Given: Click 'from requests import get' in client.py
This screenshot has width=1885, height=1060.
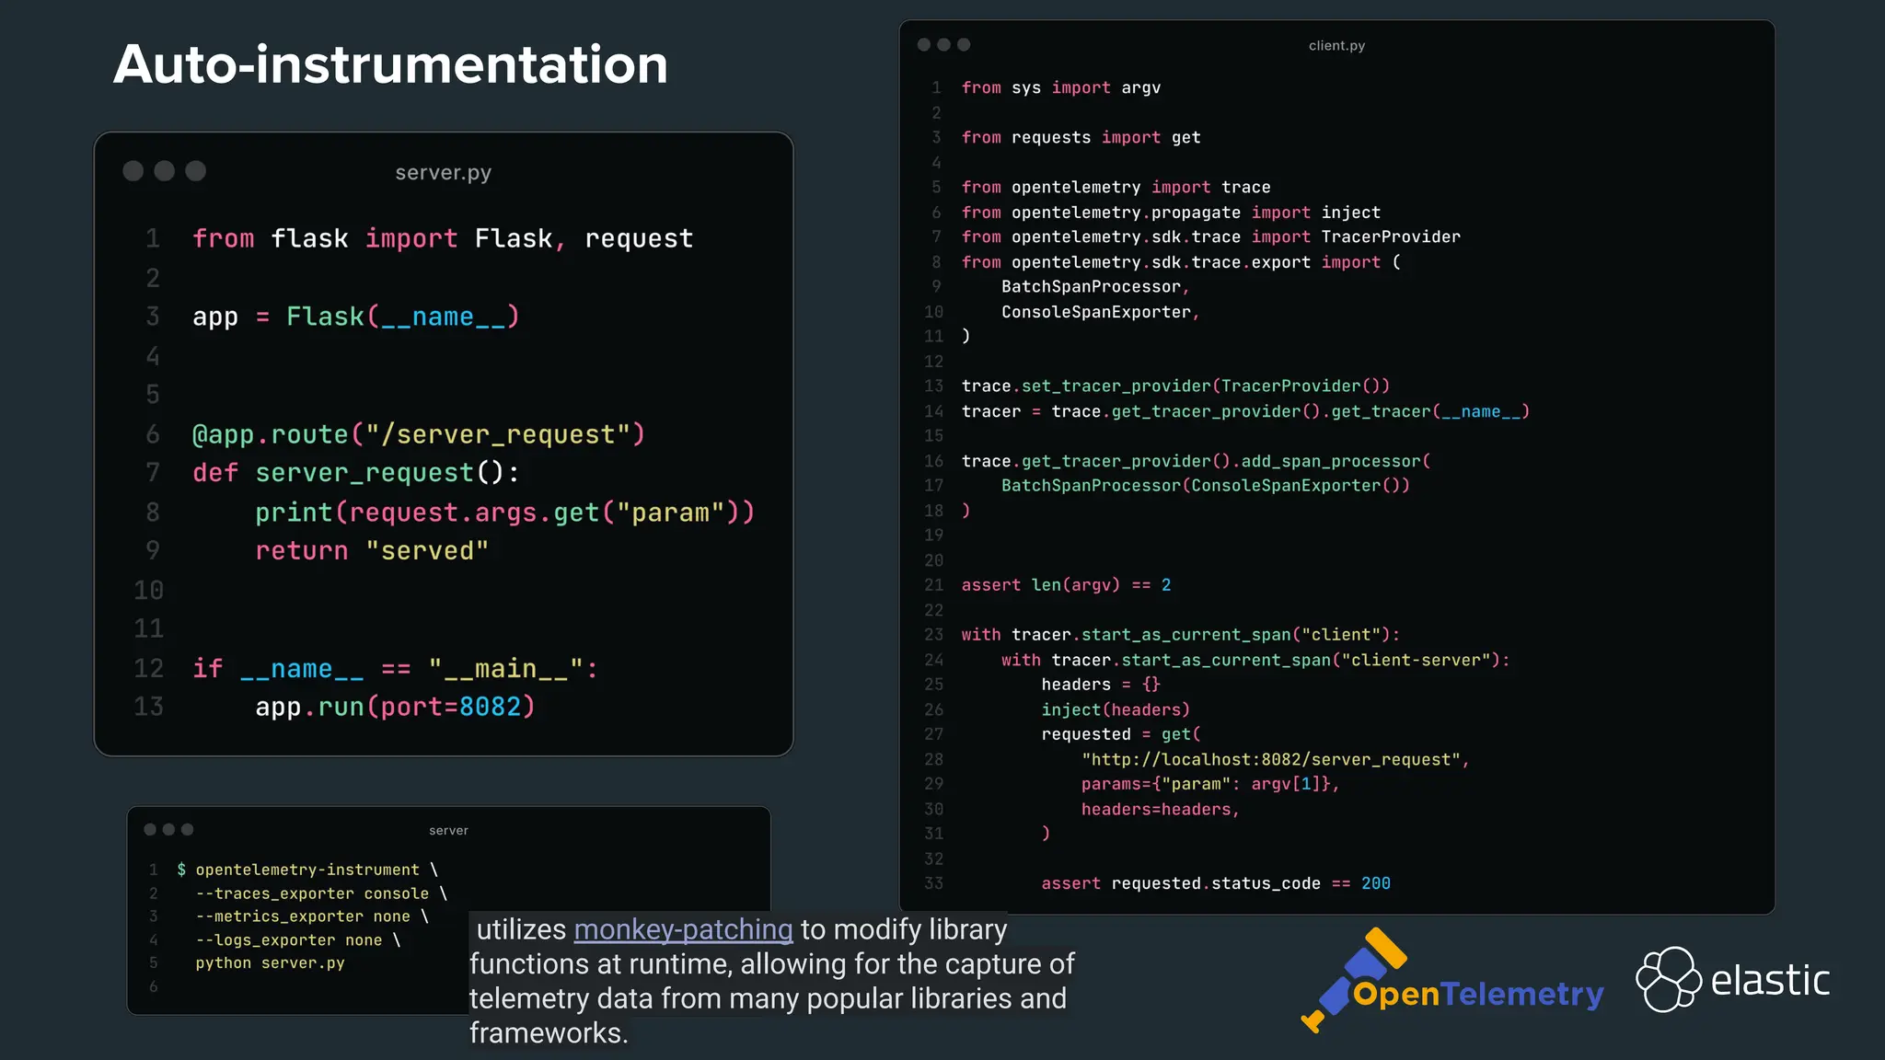Looking at the screenshot, I should click(x=1081, y=138).
